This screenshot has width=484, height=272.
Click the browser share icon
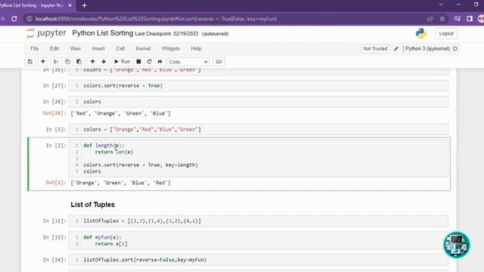click(430, 19)
